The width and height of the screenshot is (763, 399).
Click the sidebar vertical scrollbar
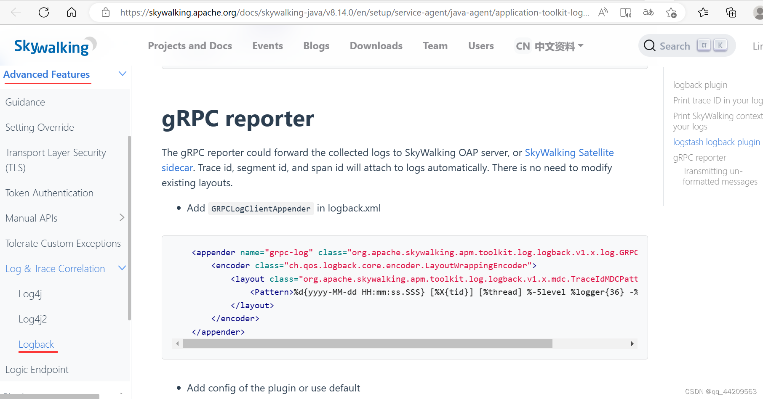click(x=129, y=228)
